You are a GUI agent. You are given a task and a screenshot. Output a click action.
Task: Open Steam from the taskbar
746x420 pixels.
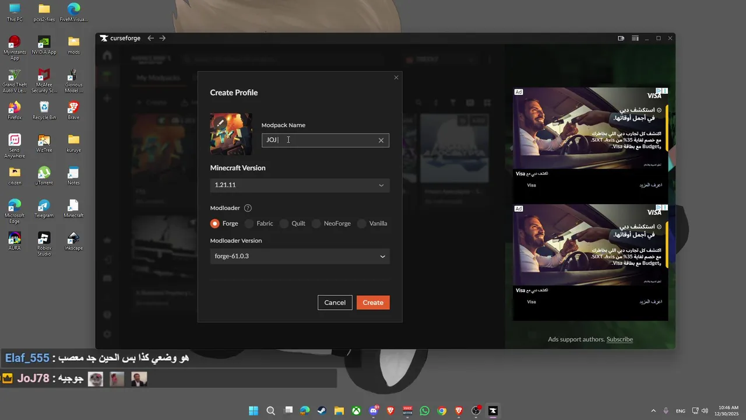pyautogui.click(x=322, y=411)
